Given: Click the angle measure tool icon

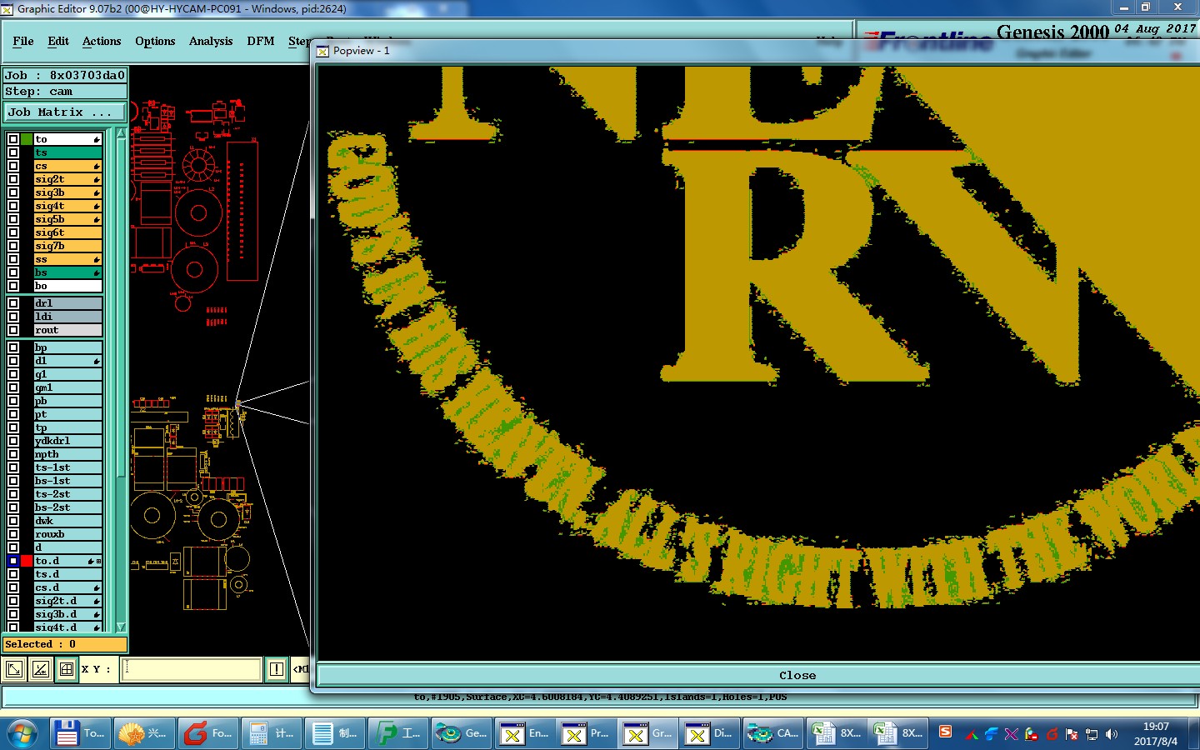Looking at the screenshot, I should [x=40, y=669].
